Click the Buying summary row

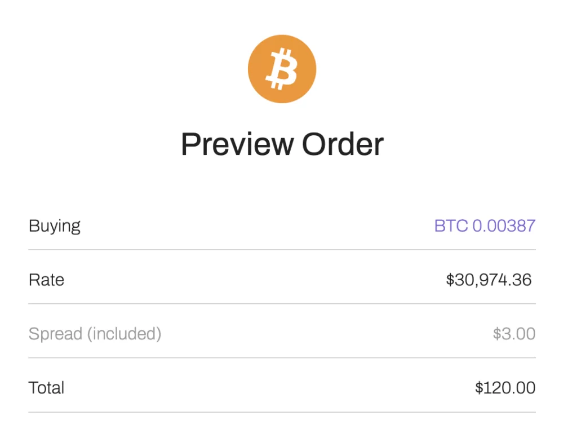click(282, 225)
